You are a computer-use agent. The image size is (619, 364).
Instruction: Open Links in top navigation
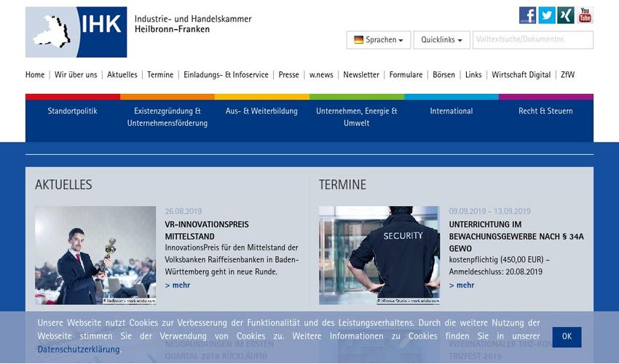[473, 74]
